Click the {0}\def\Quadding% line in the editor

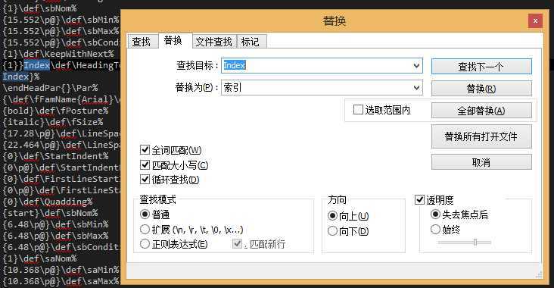tap(48, 202)
